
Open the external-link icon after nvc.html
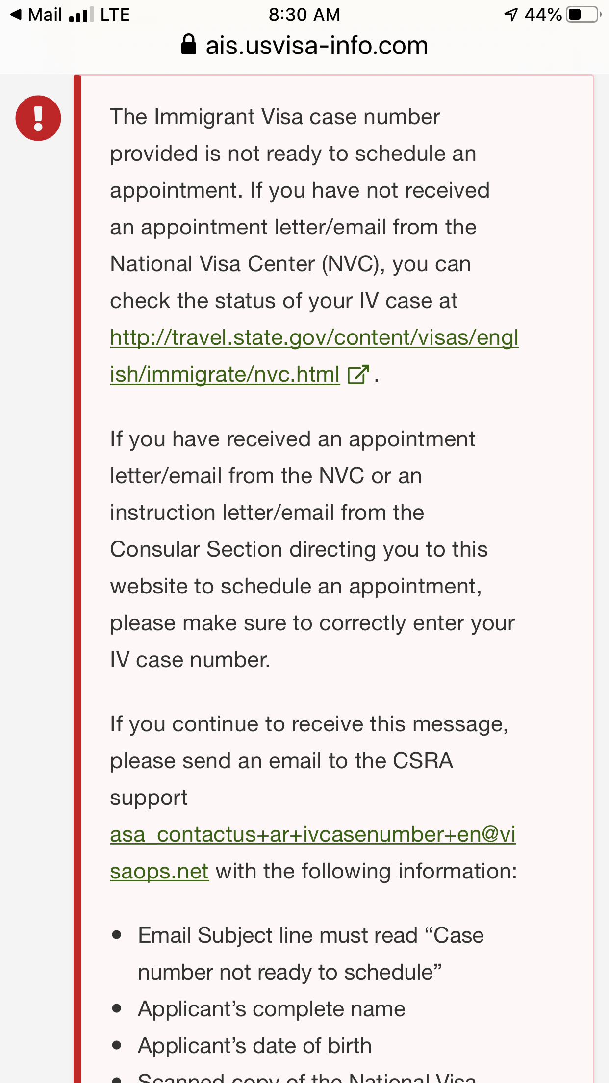358,375
